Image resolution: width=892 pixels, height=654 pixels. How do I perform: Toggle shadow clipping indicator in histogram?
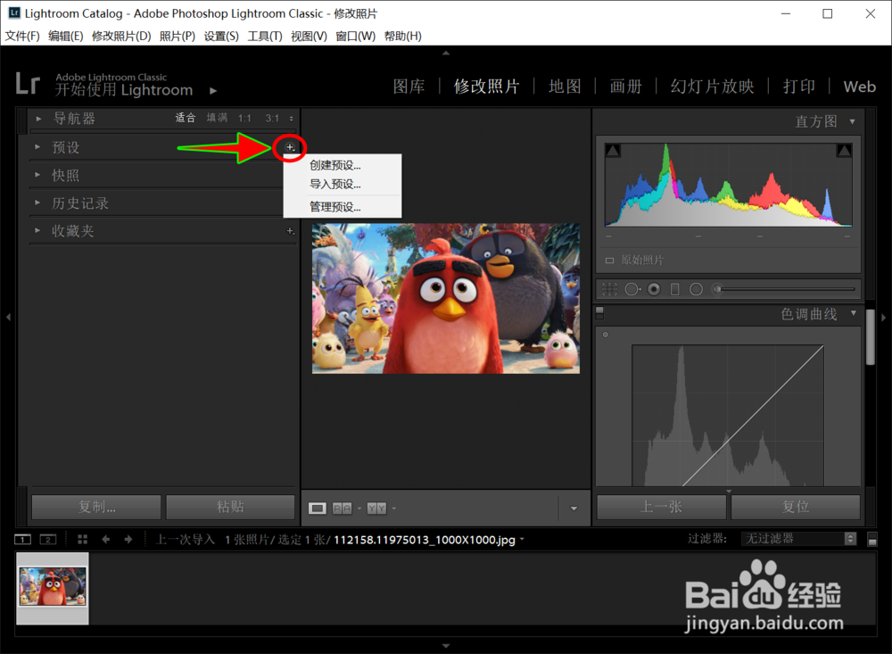(614, 151)
